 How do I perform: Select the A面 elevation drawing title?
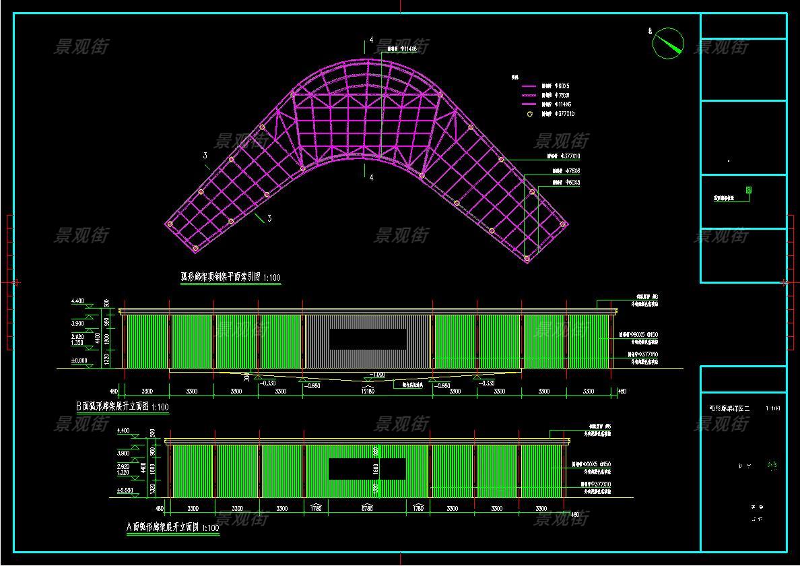click(x=172, y=528)
